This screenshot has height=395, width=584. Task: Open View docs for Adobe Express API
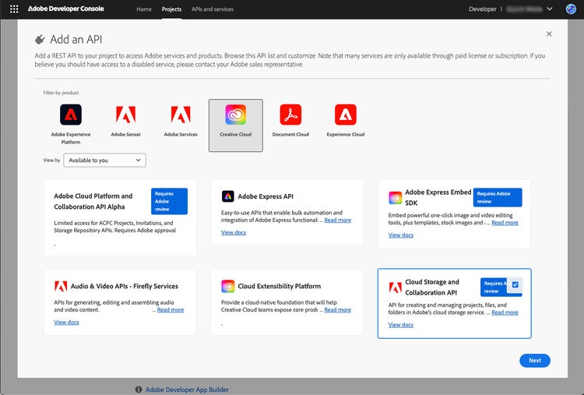click(234, 232)
